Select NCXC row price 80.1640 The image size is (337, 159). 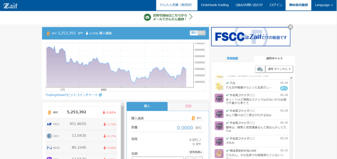point(79,147)
